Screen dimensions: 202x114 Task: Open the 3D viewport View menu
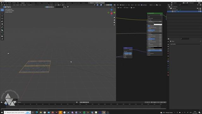pos(14,5)
